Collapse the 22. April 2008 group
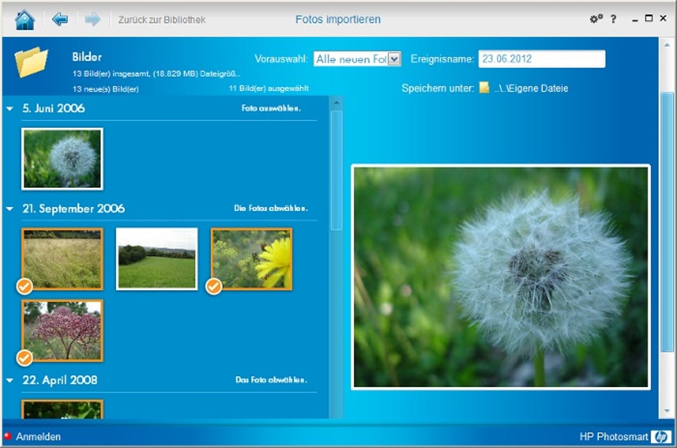 tap(9, 380)
